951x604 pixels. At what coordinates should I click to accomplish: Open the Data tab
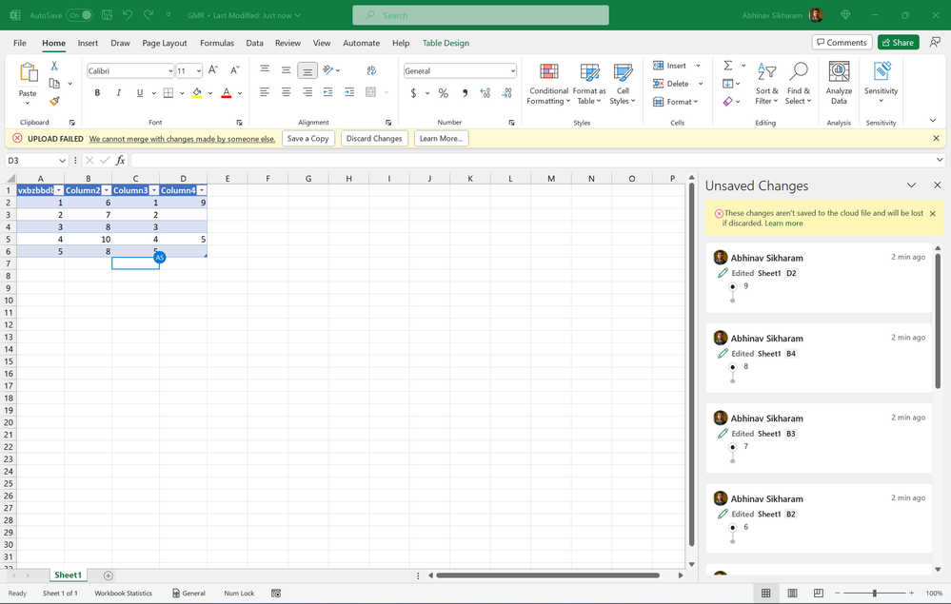pos(255,43)
